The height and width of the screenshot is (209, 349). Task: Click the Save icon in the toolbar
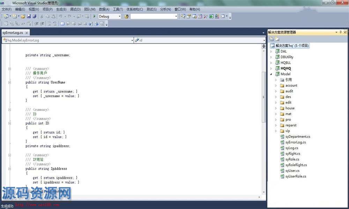point(29,16)
